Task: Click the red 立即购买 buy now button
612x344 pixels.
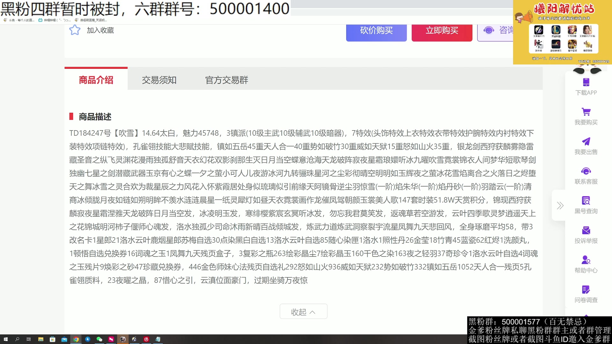Action: [x=442, y=31]
